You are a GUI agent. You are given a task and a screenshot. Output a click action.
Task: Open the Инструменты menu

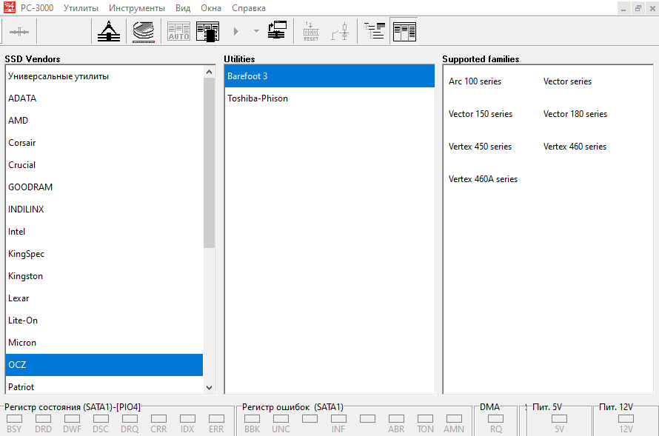[x=137, y=8]
